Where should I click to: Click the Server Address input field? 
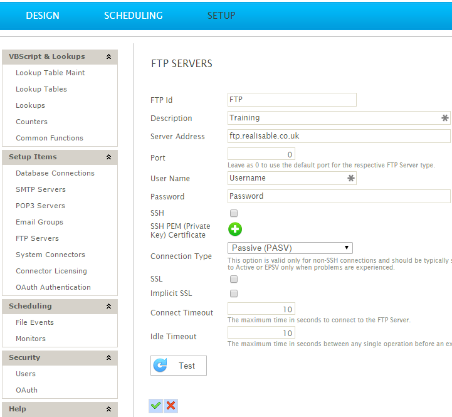click(x=339, y=137)
